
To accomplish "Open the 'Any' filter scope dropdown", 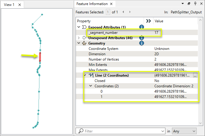I will 184,131.
